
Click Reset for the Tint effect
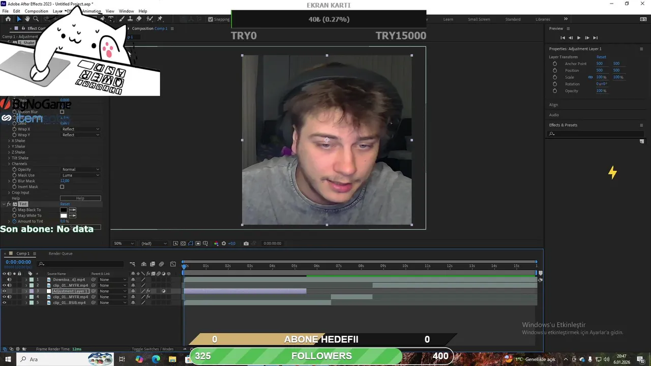coord(65,204)
